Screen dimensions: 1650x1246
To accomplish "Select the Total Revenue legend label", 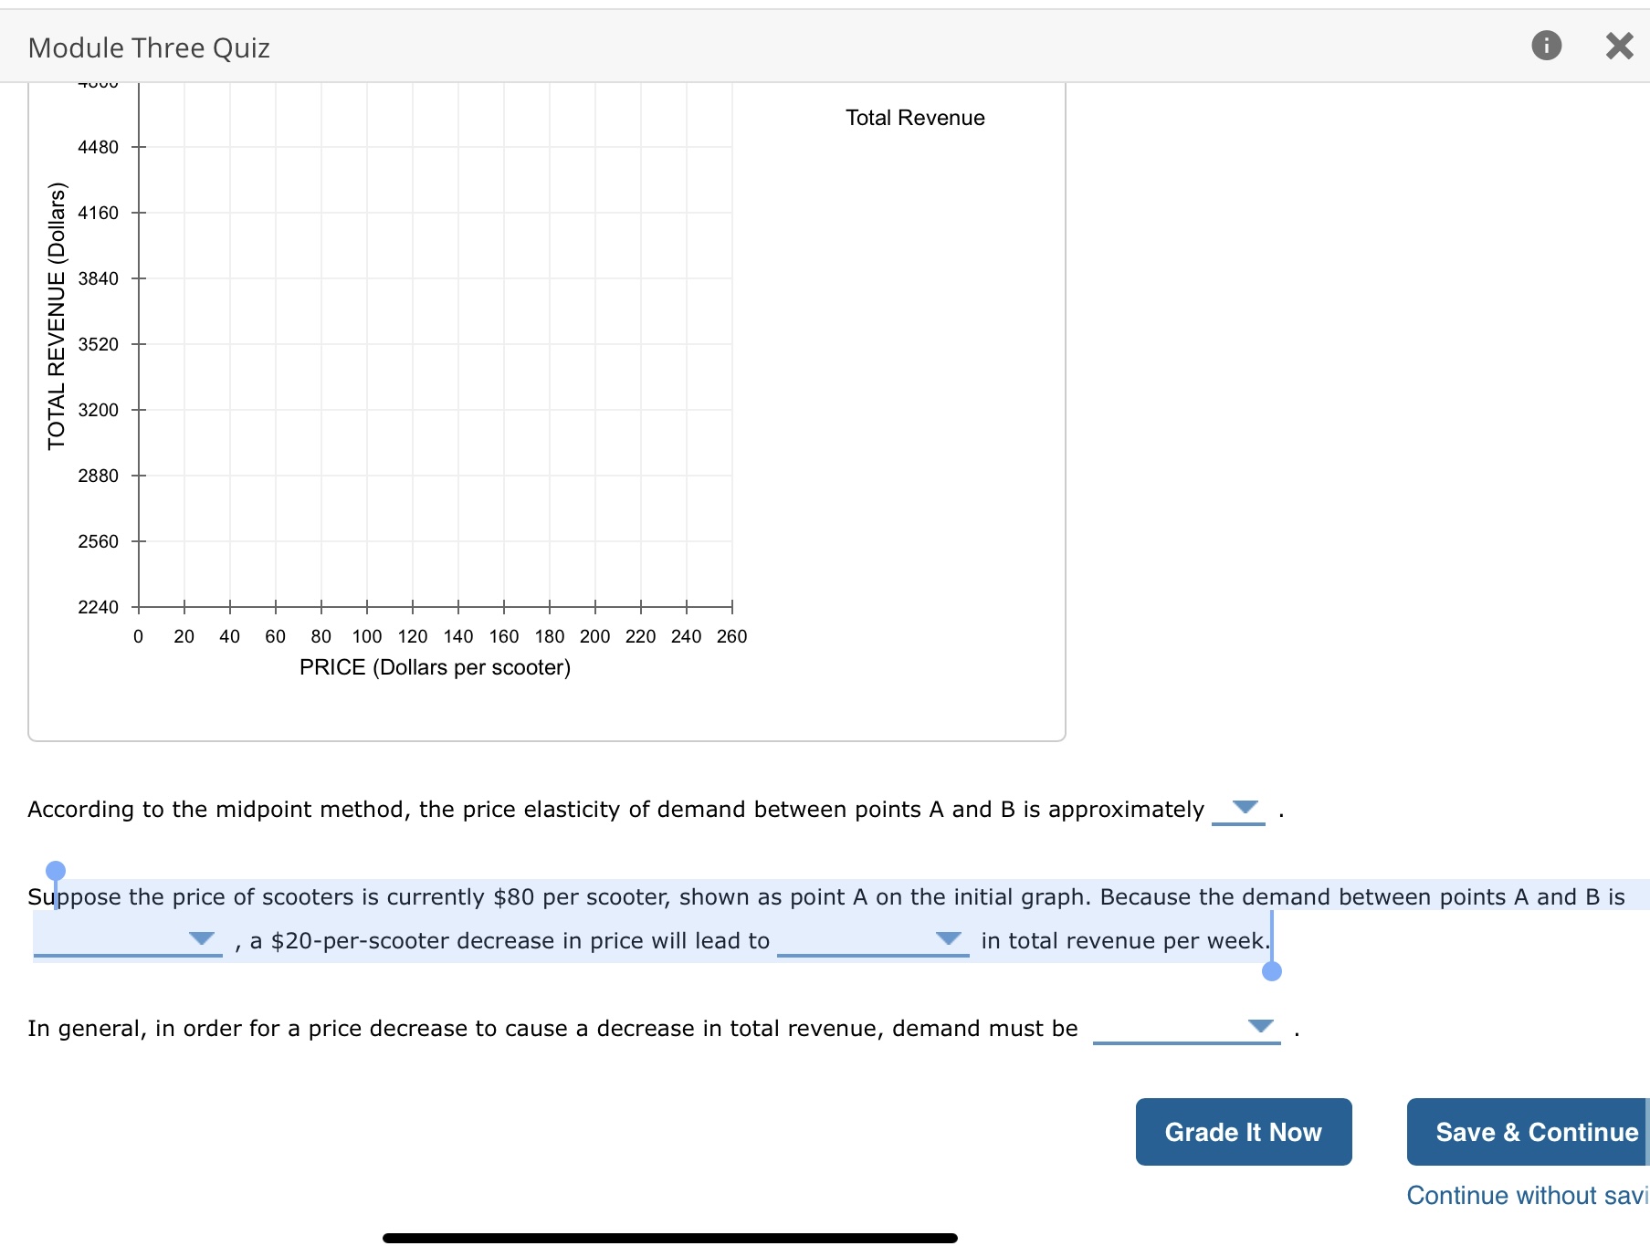I will click(x=915, y=117).
